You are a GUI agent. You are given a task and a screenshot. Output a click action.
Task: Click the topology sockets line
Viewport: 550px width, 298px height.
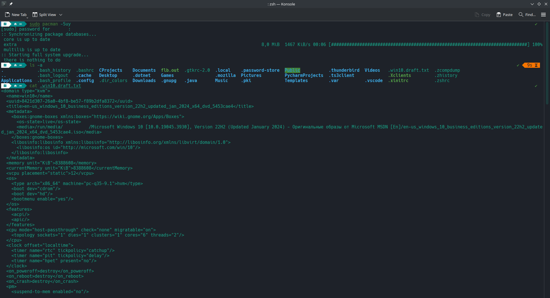98,235
